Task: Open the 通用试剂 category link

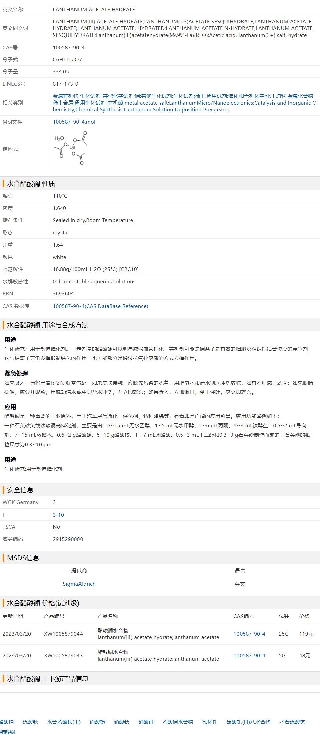Action: 216,96
